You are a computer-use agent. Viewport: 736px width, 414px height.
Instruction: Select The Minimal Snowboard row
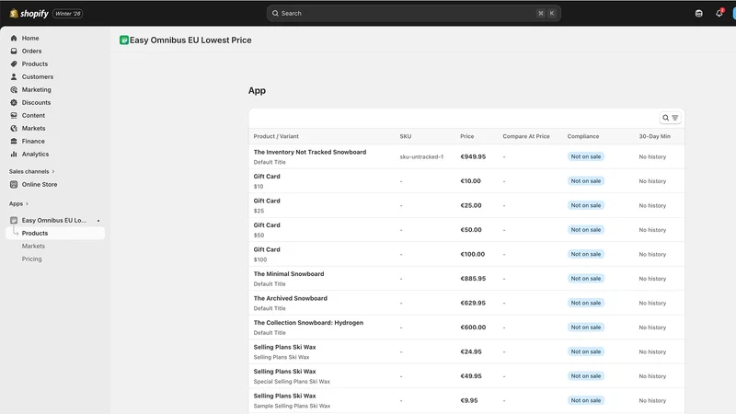pyautogui.click(x=466, y=279)
